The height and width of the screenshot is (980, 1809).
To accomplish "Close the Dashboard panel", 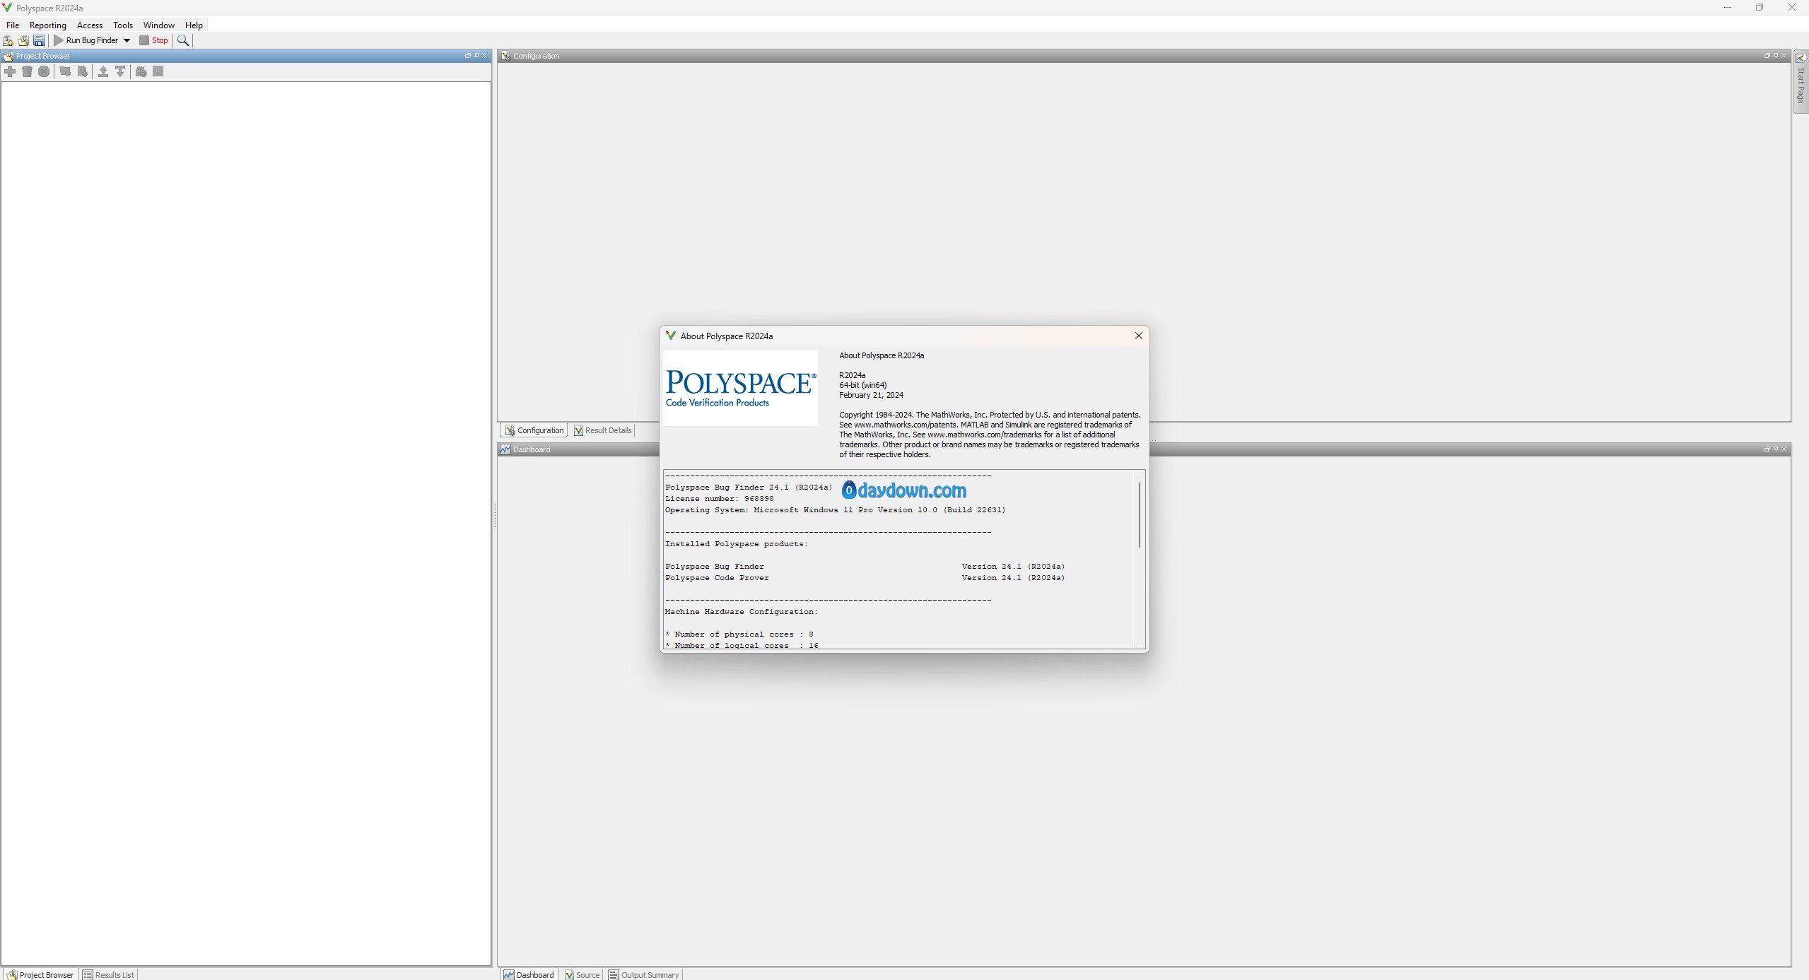I will click(x=1784, y=449).
